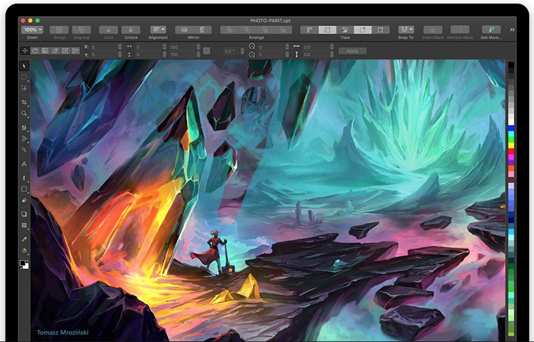This screenshot has height=342, width=534.
Task: Click the Group toolbar button
Action: point(59,29)
